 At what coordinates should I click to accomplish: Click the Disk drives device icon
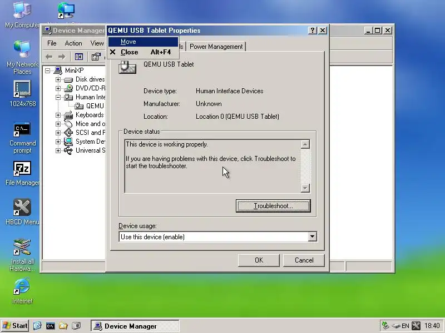click(68, 79)
